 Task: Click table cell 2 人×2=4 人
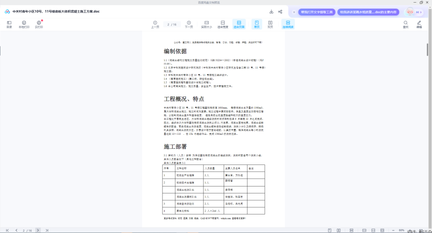tap(213, 211)
